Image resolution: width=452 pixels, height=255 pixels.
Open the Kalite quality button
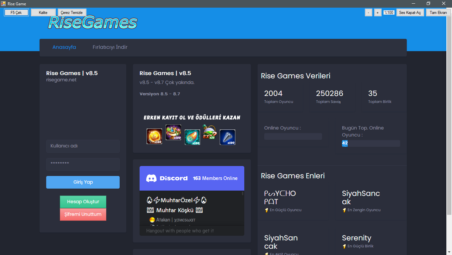[43, 13]
